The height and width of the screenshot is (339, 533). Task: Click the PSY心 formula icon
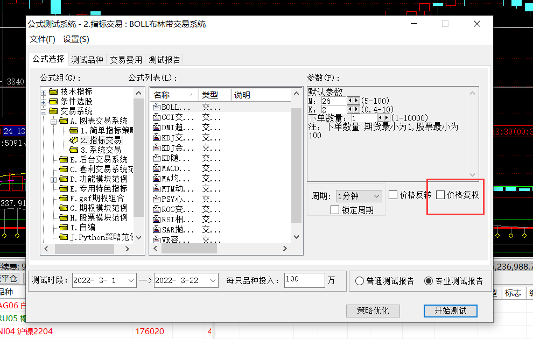click(x=157, y=199)
